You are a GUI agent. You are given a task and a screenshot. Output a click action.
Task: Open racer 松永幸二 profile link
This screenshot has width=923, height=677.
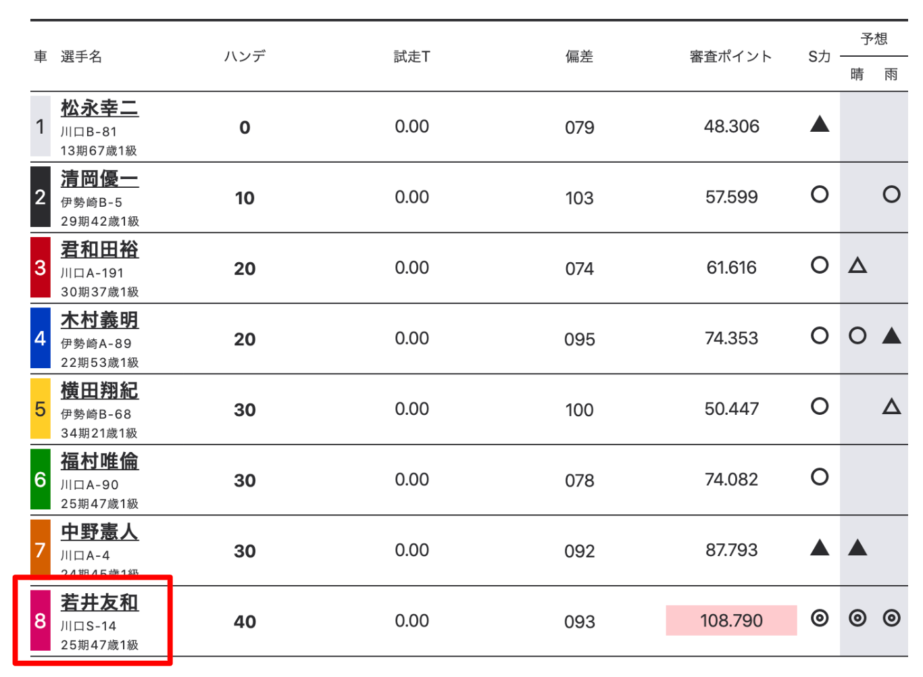tap(99, 108)
